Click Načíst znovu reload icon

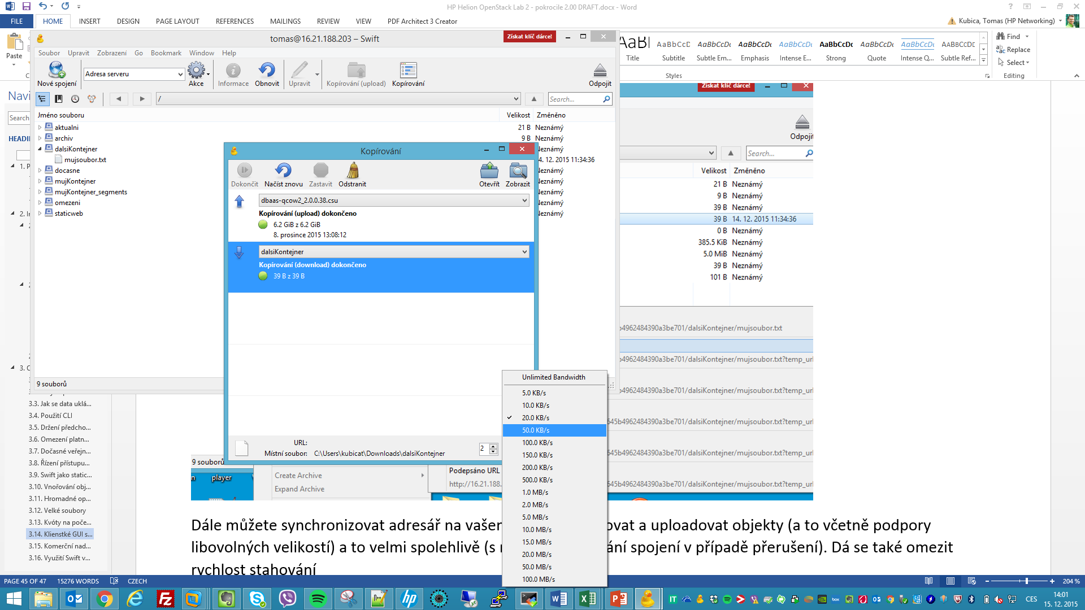point(284,171)
